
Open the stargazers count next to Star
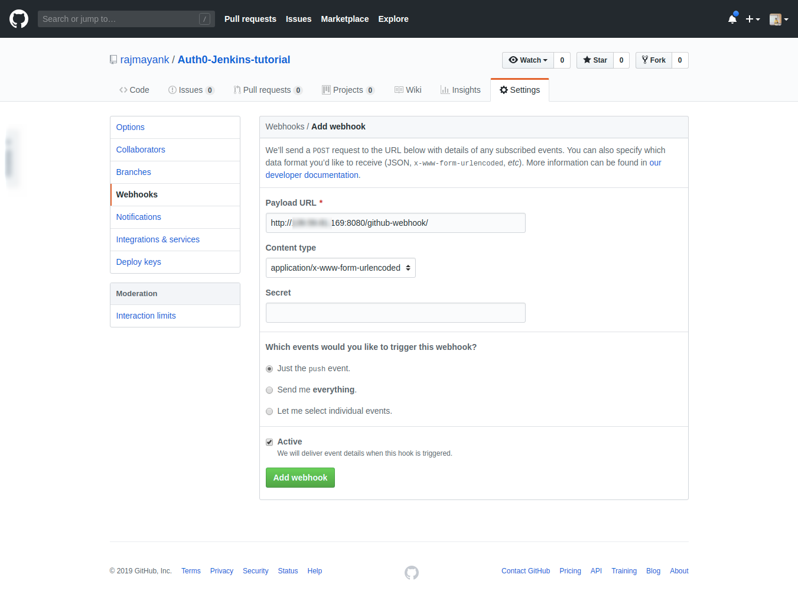point(621,60)
